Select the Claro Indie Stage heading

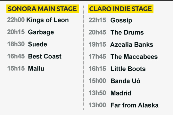pyautogui.click(x=120, y=9)
